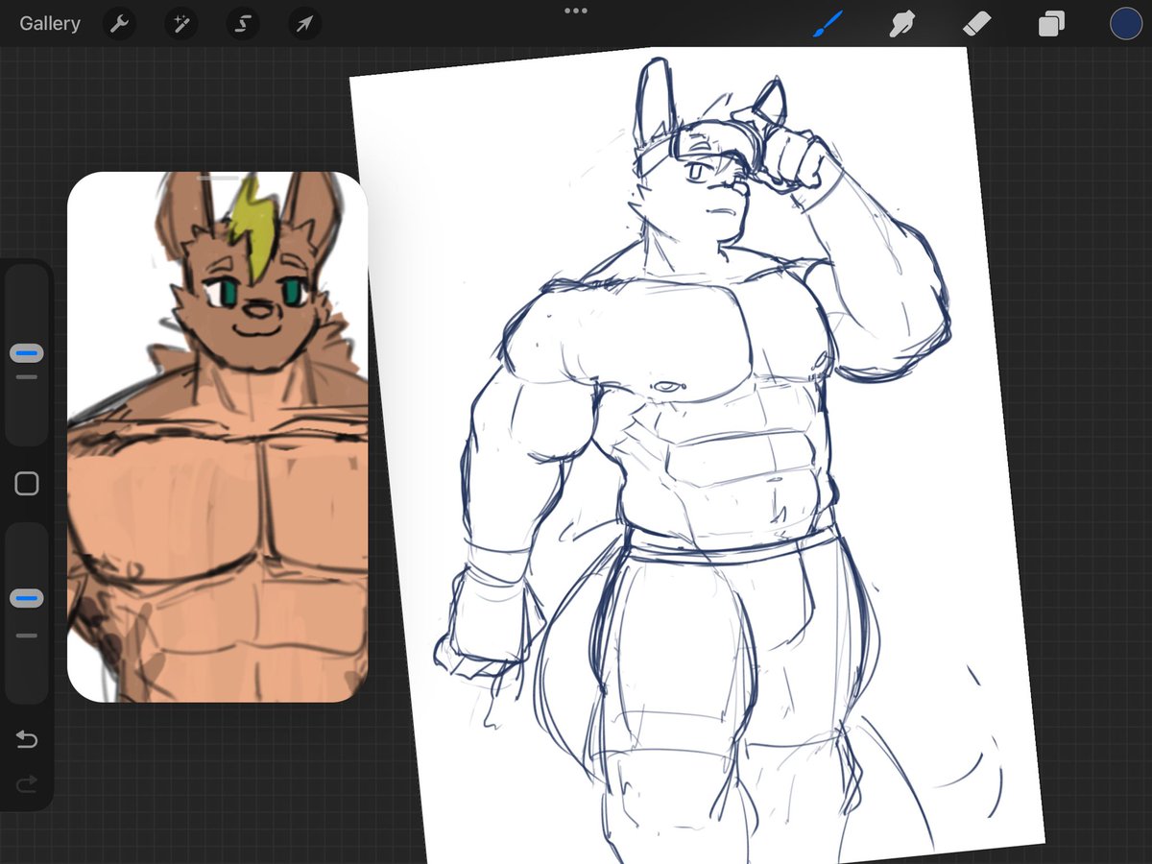Open the Actions wrench menu
1152x864 pixels.
coord(119,24)
